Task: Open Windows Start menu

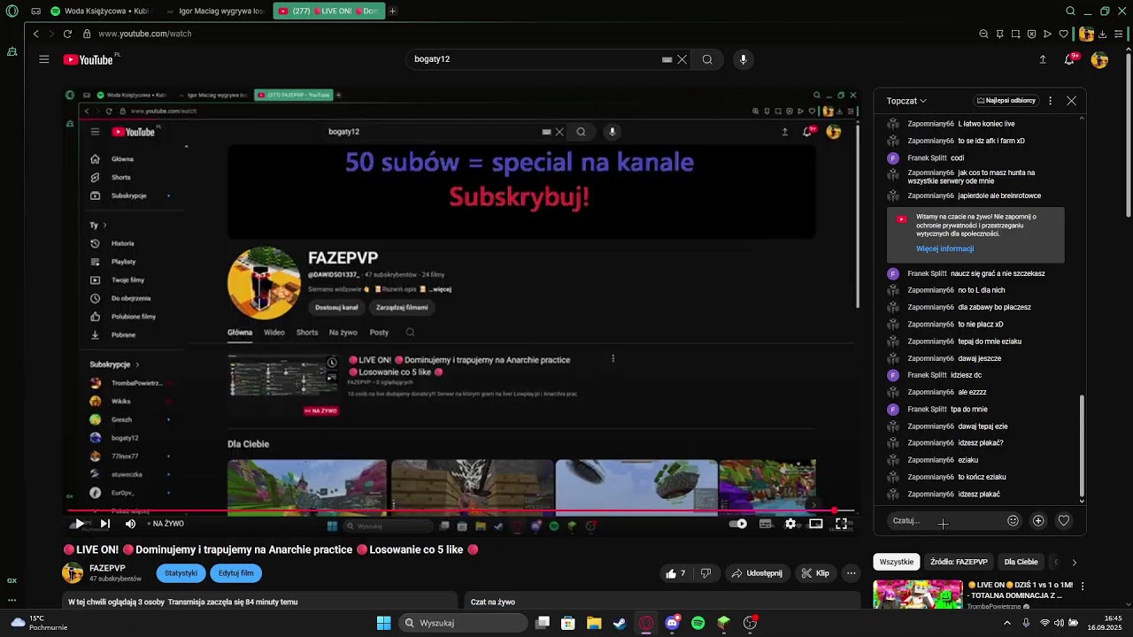Action: pyautogui.click(x=383, y=623)
